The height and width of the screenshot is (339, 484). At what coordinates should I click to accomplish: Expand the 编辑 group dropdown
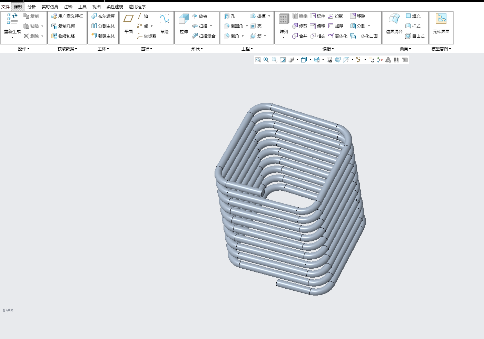(x=328, y=49)
